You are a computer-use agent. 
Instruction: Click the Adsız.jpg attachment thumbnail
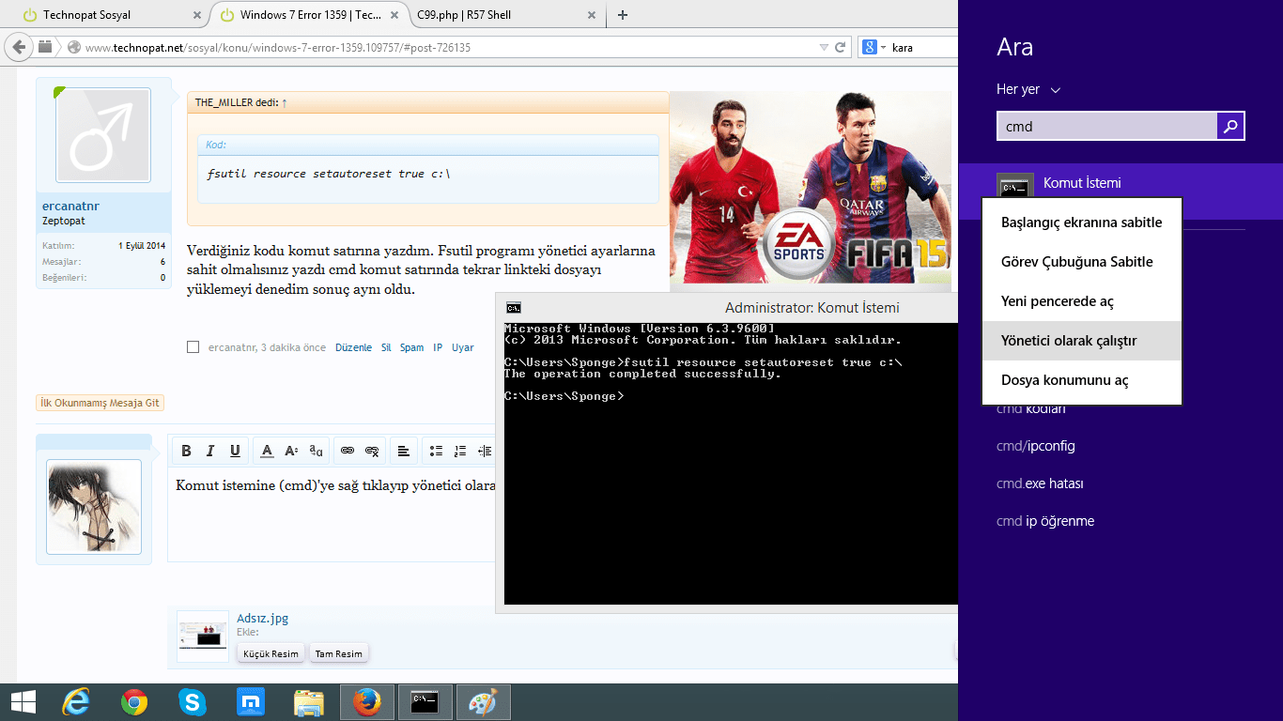(x=203, y=637)
